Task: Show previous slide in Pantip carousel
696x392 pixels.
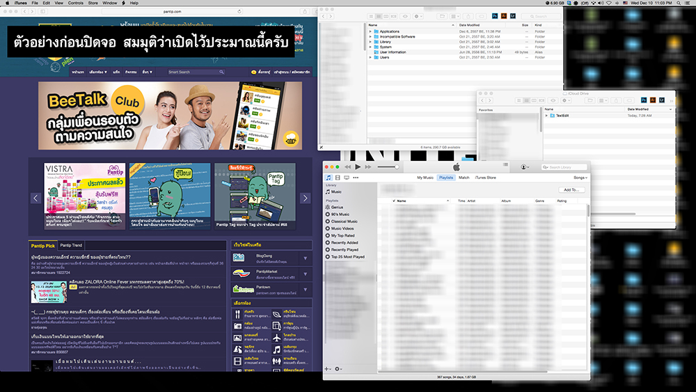Action: point(36,198)
